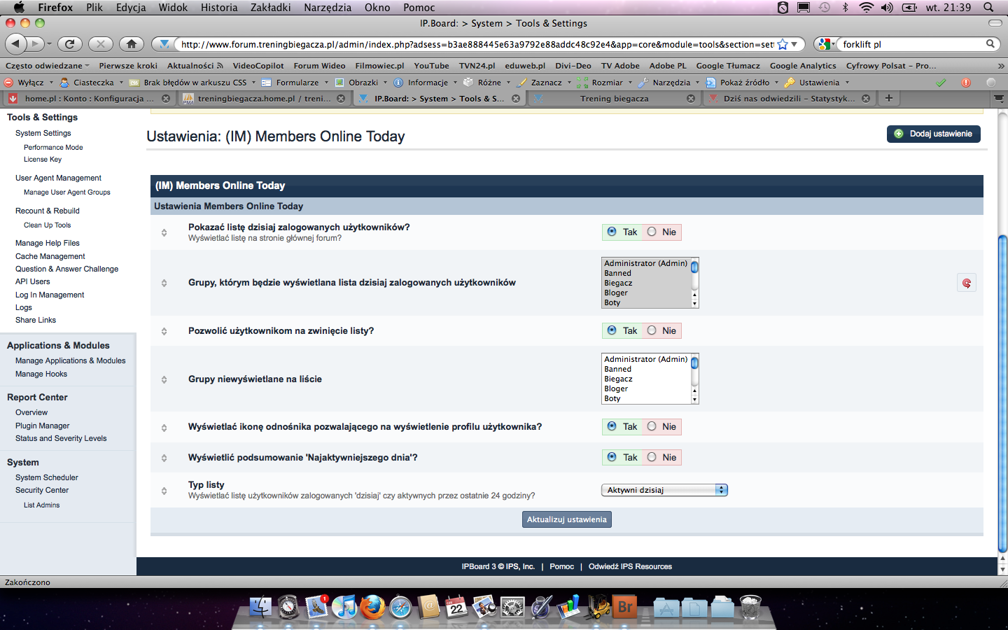Select 'Nie' for showing today's logged-in users

pos(652,232)
